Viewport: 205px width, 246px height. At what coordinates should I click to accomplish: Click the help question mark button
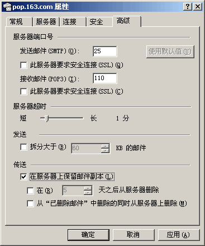pos(188,7)
